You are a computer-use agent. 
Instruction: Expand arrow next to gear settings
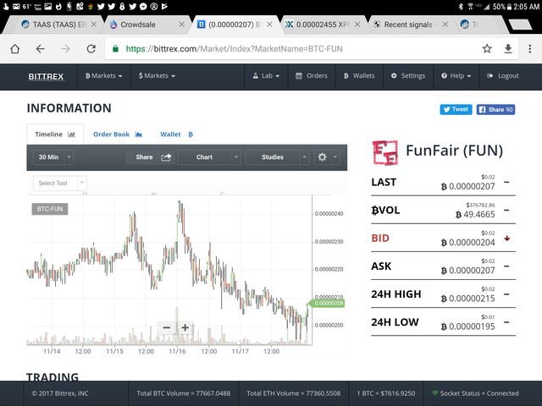pos(335,157)
